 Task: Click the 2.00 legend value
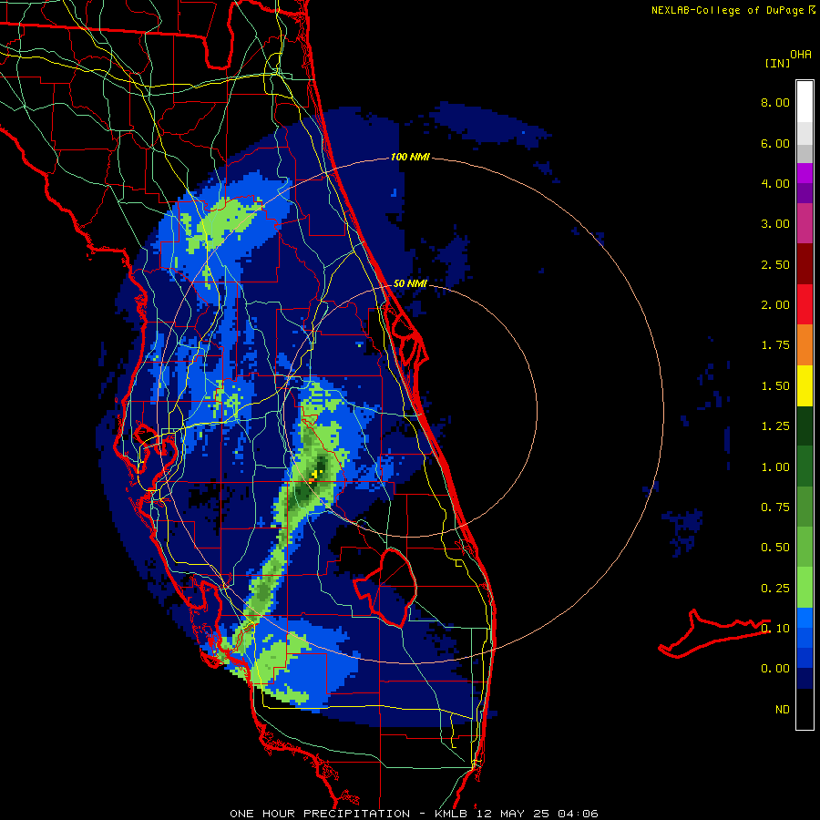(775, 305)
